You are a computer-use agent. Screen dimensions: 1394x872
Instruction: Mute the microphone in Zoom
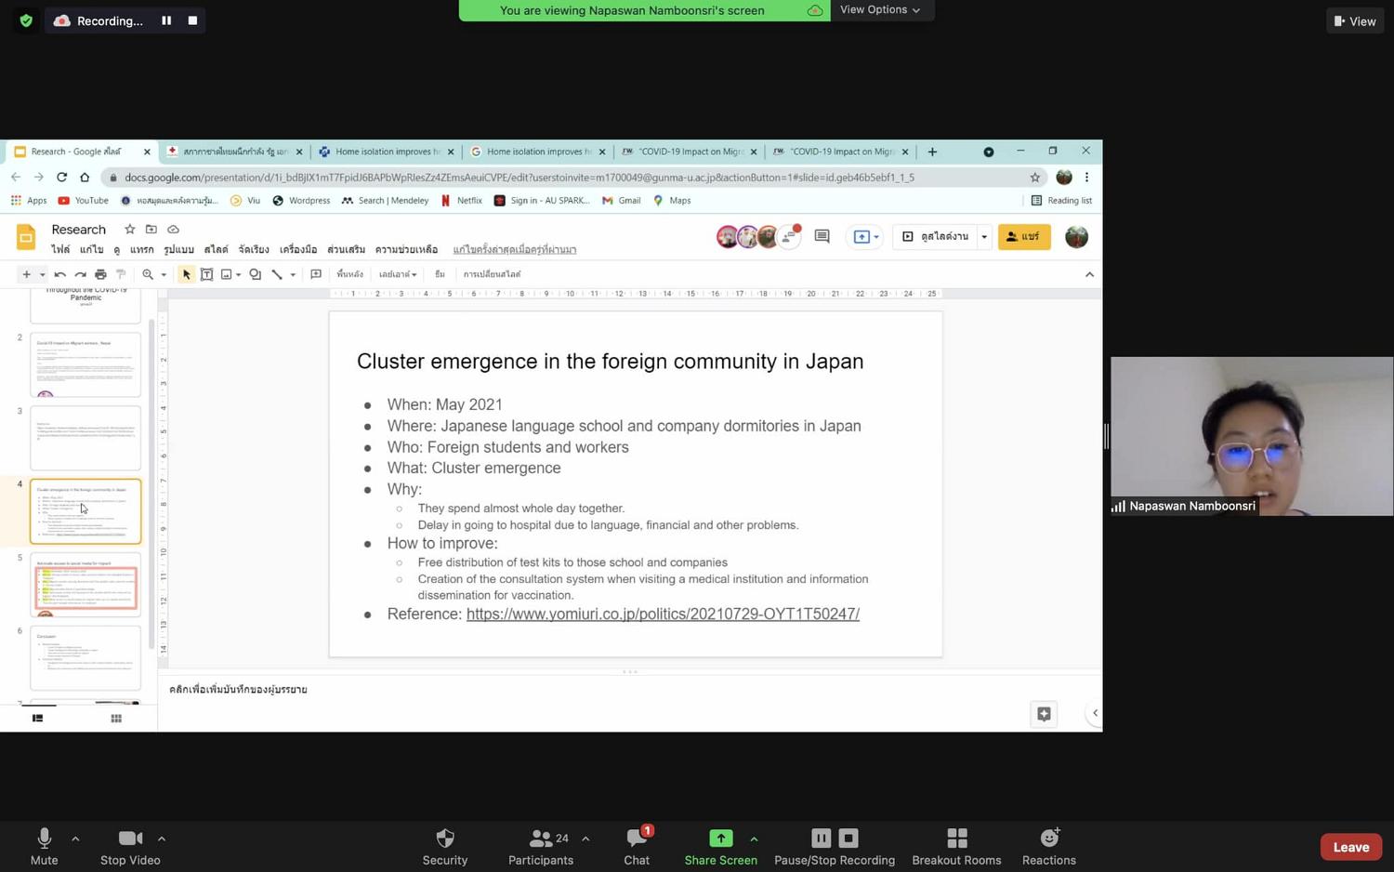44,846
